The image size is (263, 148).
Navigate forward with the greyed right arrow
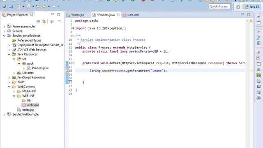point(54,7)
